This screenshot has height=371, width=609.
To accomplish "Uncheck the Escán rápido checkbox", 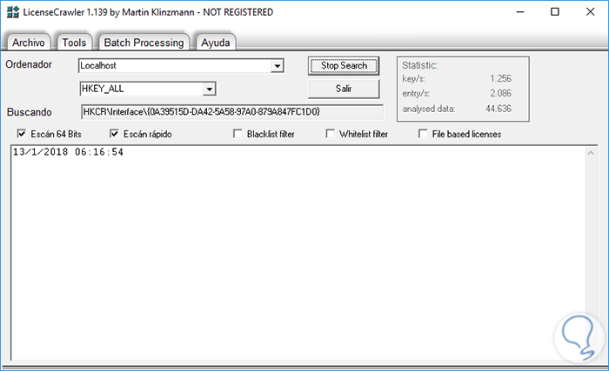I will (114, 134).
